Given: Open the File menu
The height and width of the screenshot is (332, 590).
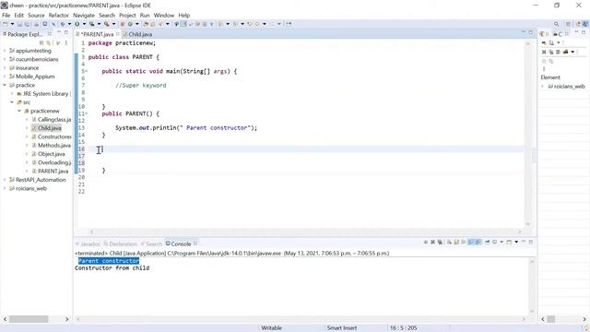Looking at the screenshot, I should pos(6,15).
